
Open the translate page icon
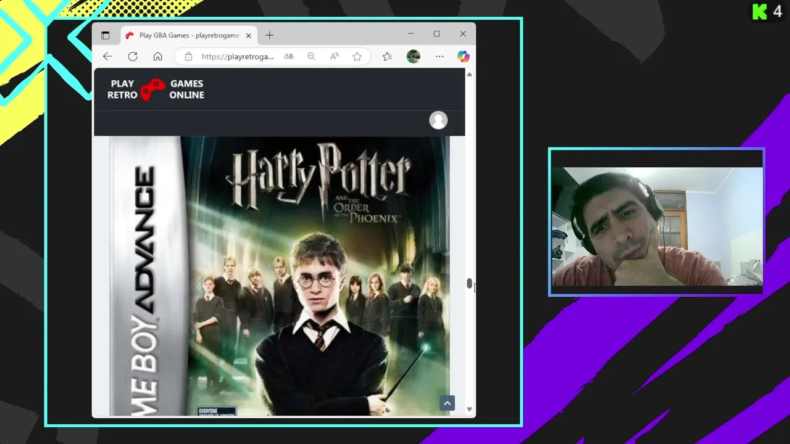pyautogui.click(x=288, y=56)
